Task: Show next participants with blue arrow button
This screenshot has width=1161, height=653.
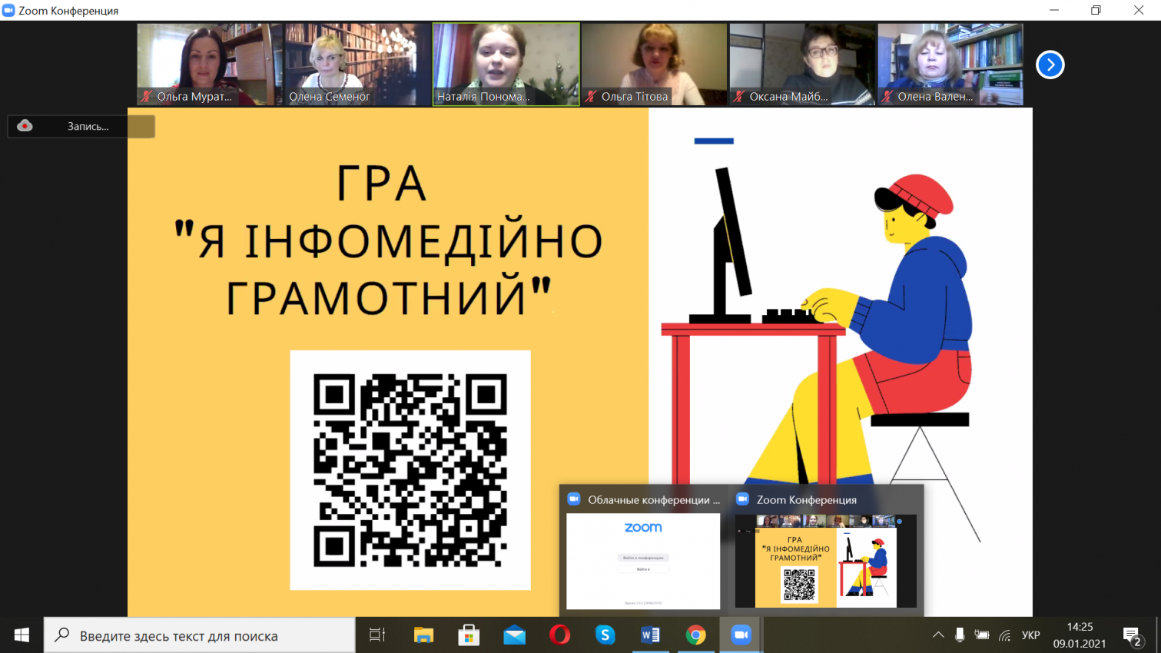Action: click(1050, 65)
